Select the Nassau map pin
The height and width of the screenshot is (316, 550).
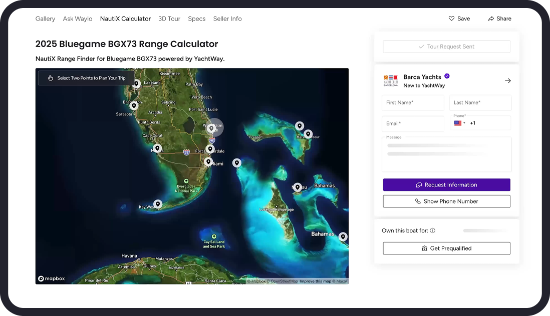coord(298,187)
